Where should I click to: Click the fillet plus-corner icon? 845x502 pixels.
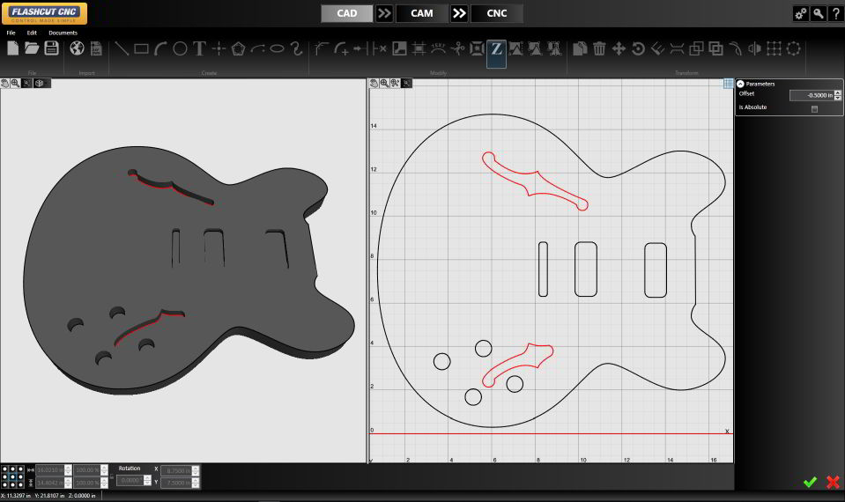(341, 49)
